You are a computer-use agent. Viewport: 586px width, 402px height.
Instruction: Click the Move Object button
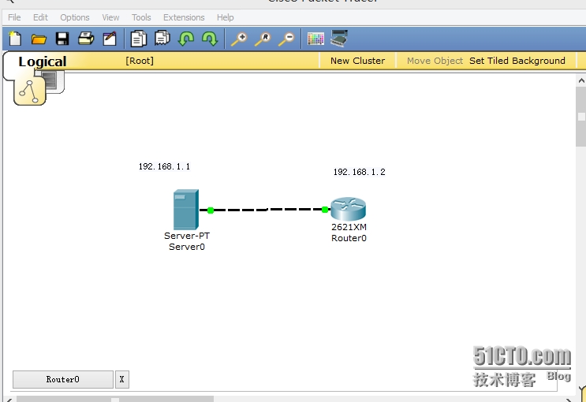click(435, 61)
